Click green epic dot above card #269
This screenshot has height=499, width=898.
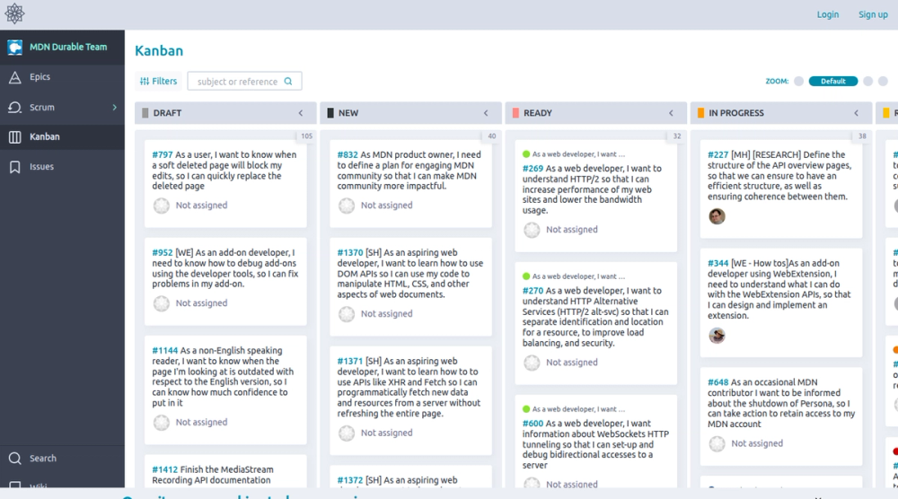526,154
